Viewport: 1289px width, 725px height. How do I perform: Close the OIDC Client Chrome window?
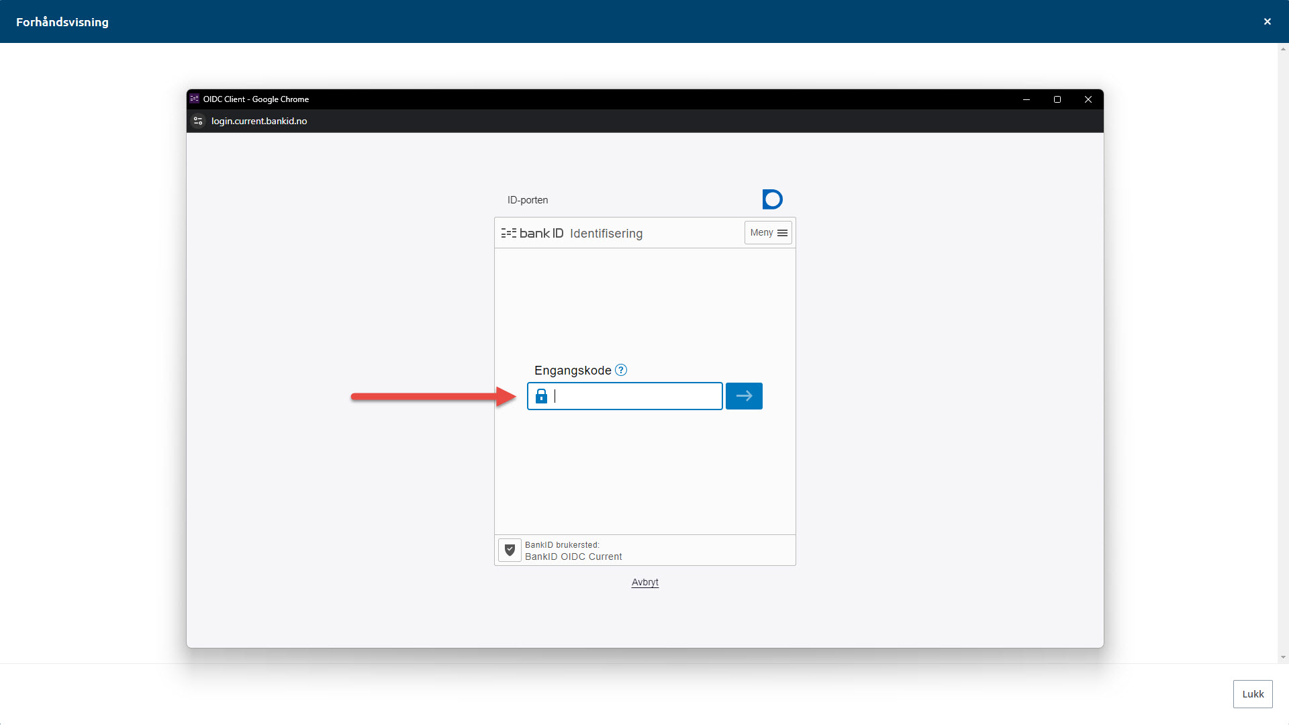pos(1088,99)
